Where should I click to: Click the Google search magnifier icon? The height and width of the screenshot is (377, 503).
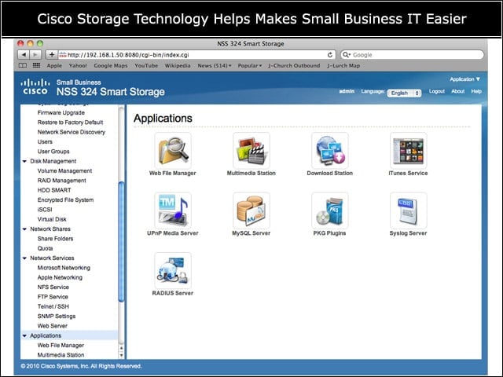[347, 55]
